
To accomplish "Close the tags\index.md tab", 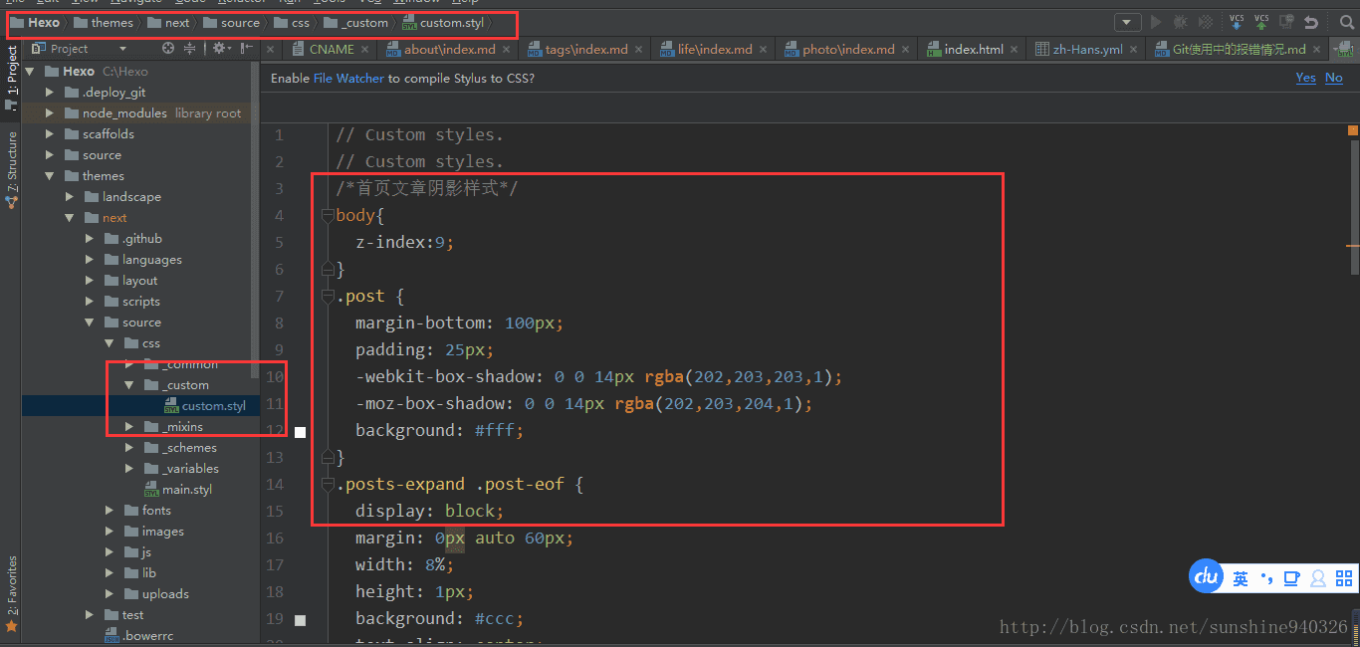I will coord(638,49).
